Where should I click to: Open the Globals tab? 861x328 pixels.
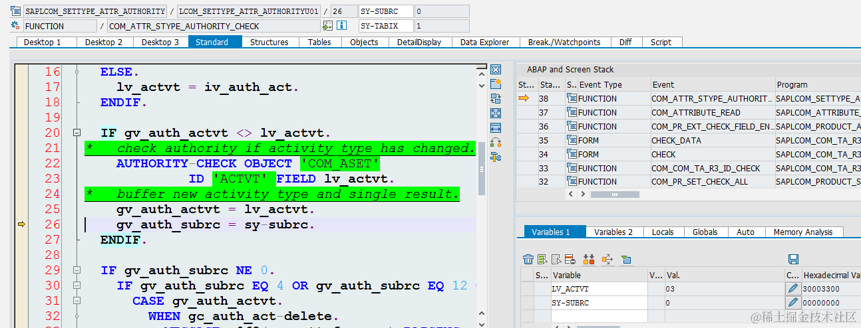(705, 232)
